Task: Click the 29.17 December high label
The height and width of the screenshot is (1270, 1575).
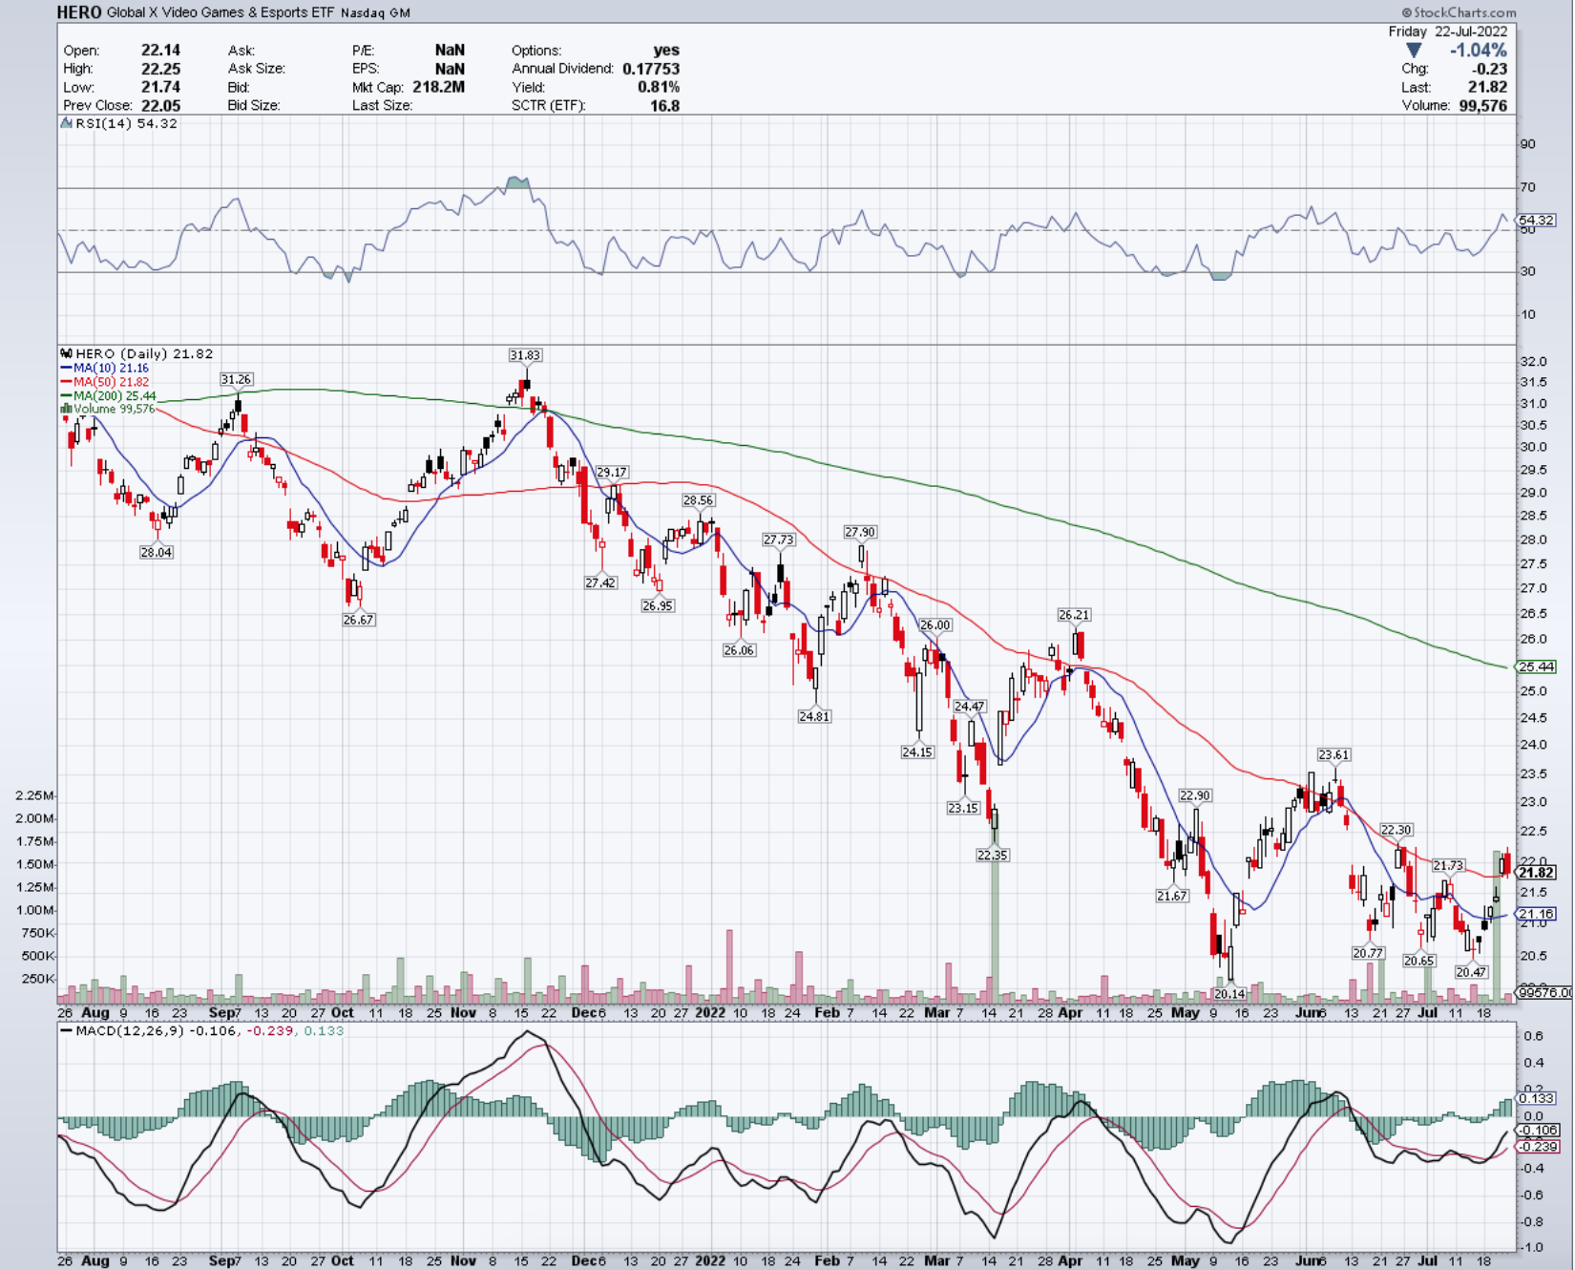Action: pos(612,473)
